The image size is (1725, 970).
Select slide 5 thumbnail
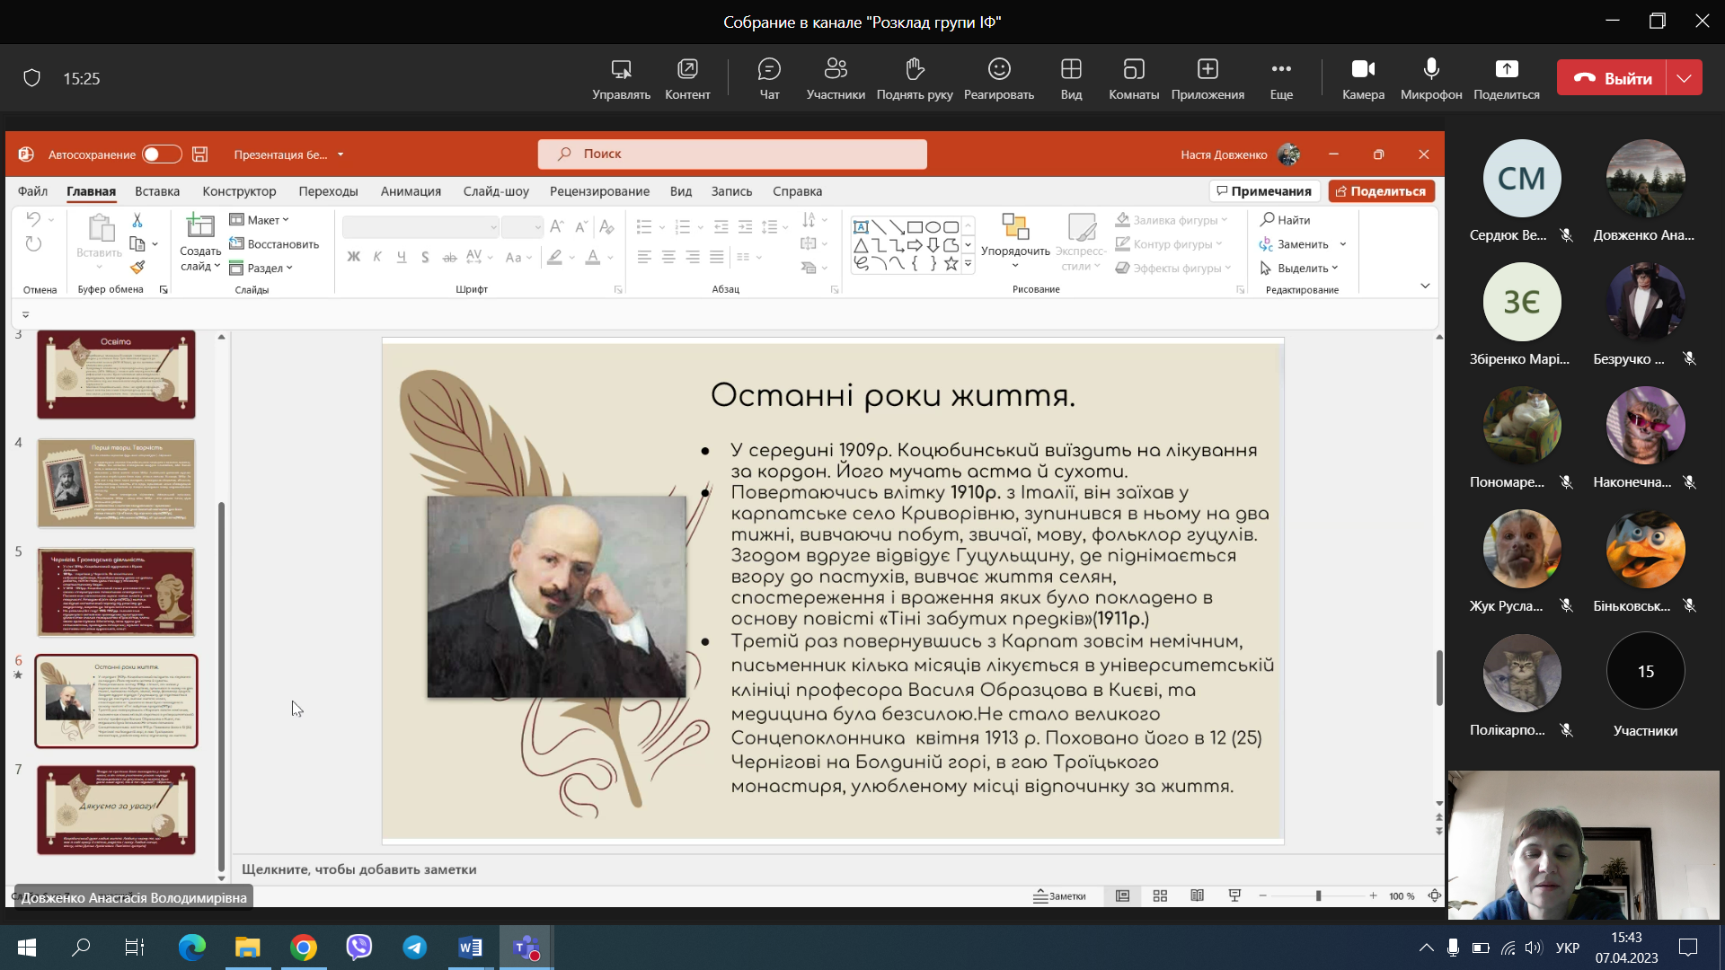(x=116, y=592)
